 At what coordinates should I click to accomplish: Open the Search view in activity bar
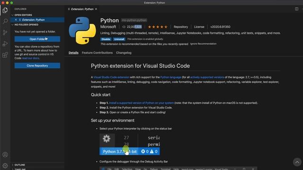(5, 21)
